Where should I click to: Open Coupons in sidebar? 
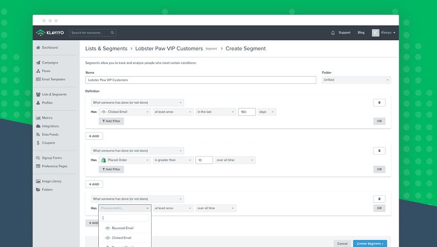pyautogui.click(x=48, y=143)
